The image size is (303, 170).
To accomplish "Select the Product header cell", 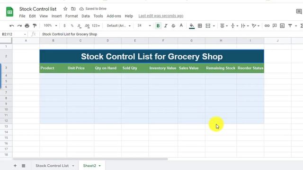I will 53,68.
